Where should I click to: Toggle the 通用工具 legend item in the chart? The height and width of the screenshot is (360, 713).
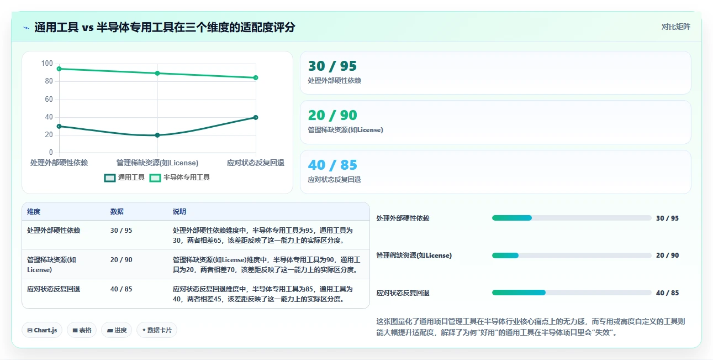point(125,178)
